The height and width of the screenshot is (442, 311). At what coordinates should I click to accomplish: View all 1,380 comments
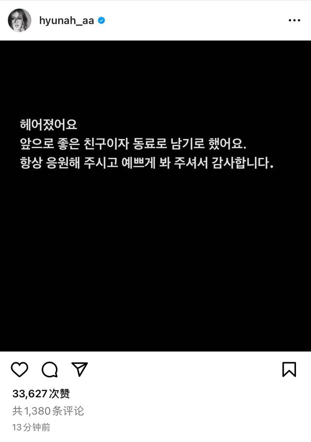tap(48, 411)
